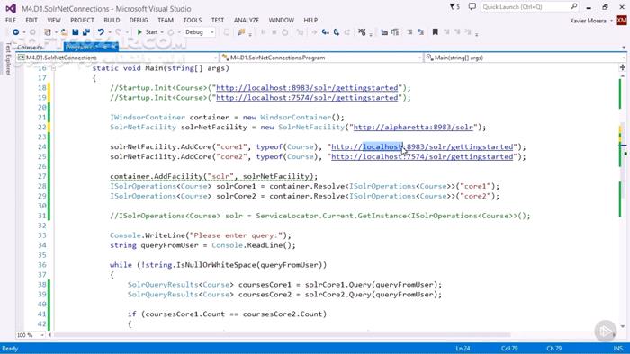
Task: Click the Navigate Forward toolbar icon
Action: point(32,32)
